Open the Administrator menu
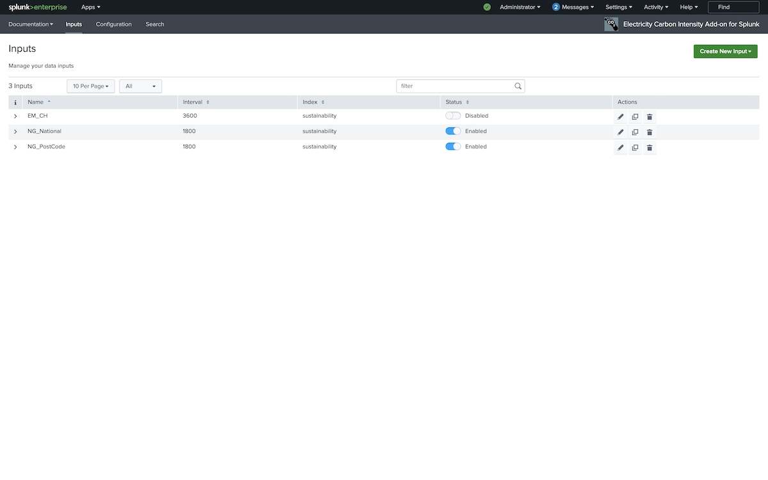768x480 pixels. pos(520,7)
